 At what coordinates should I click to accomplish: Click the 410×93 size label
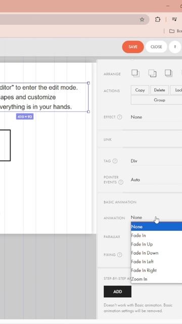(x=25, y=116)
